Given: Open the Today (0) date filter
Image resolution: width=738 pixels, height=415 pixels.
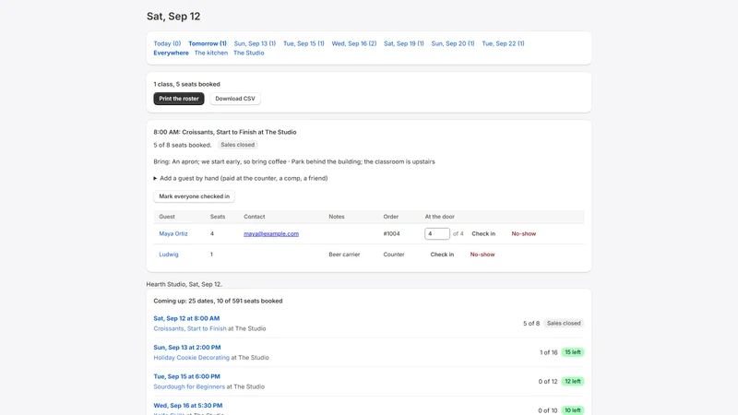Looking at the screenshot, I should point(167,43).
